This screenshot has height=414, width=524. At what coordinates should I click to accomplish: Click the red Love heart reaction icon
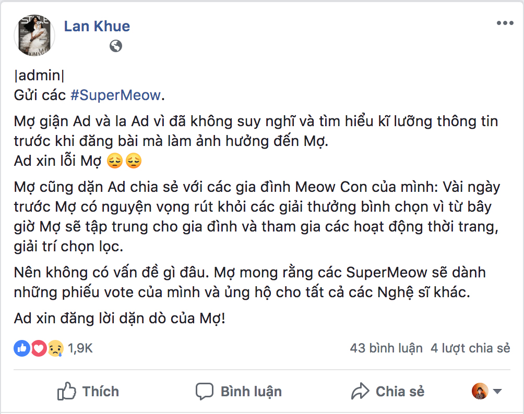(39, 348)
